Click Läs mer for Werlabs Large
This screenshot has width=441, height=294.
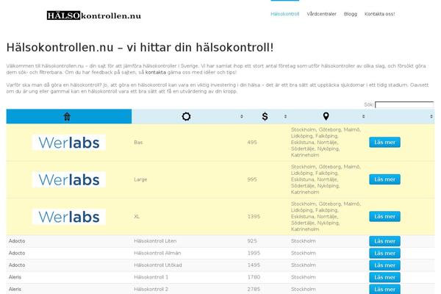pos(384,179)
